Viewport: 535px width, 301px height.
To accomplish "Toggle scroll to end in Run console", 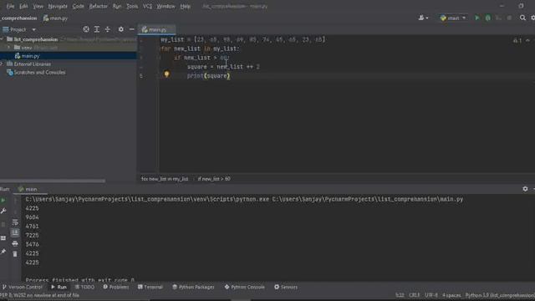I will coord(15,233).
